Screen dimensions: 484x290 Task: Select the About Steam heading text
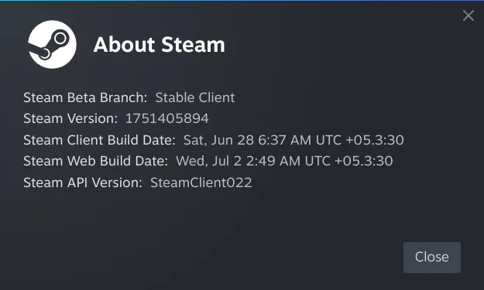coord(160,45)
